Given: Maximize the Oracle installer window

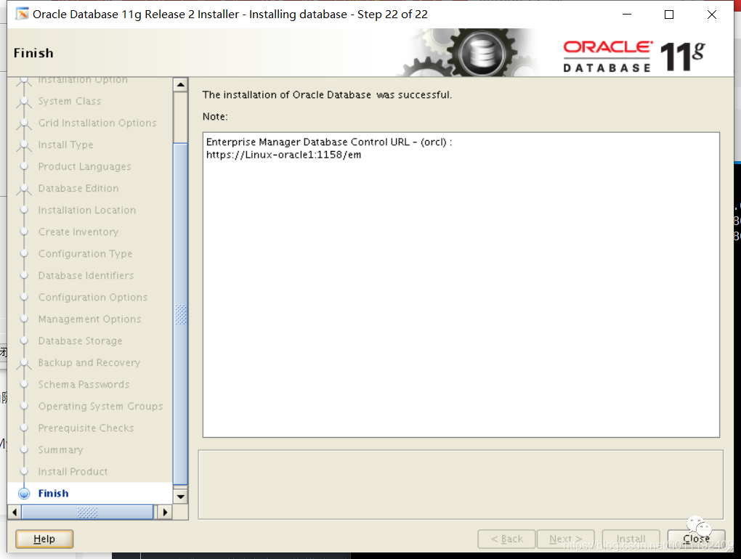Looking at the screenshot, I should point(668,15).
